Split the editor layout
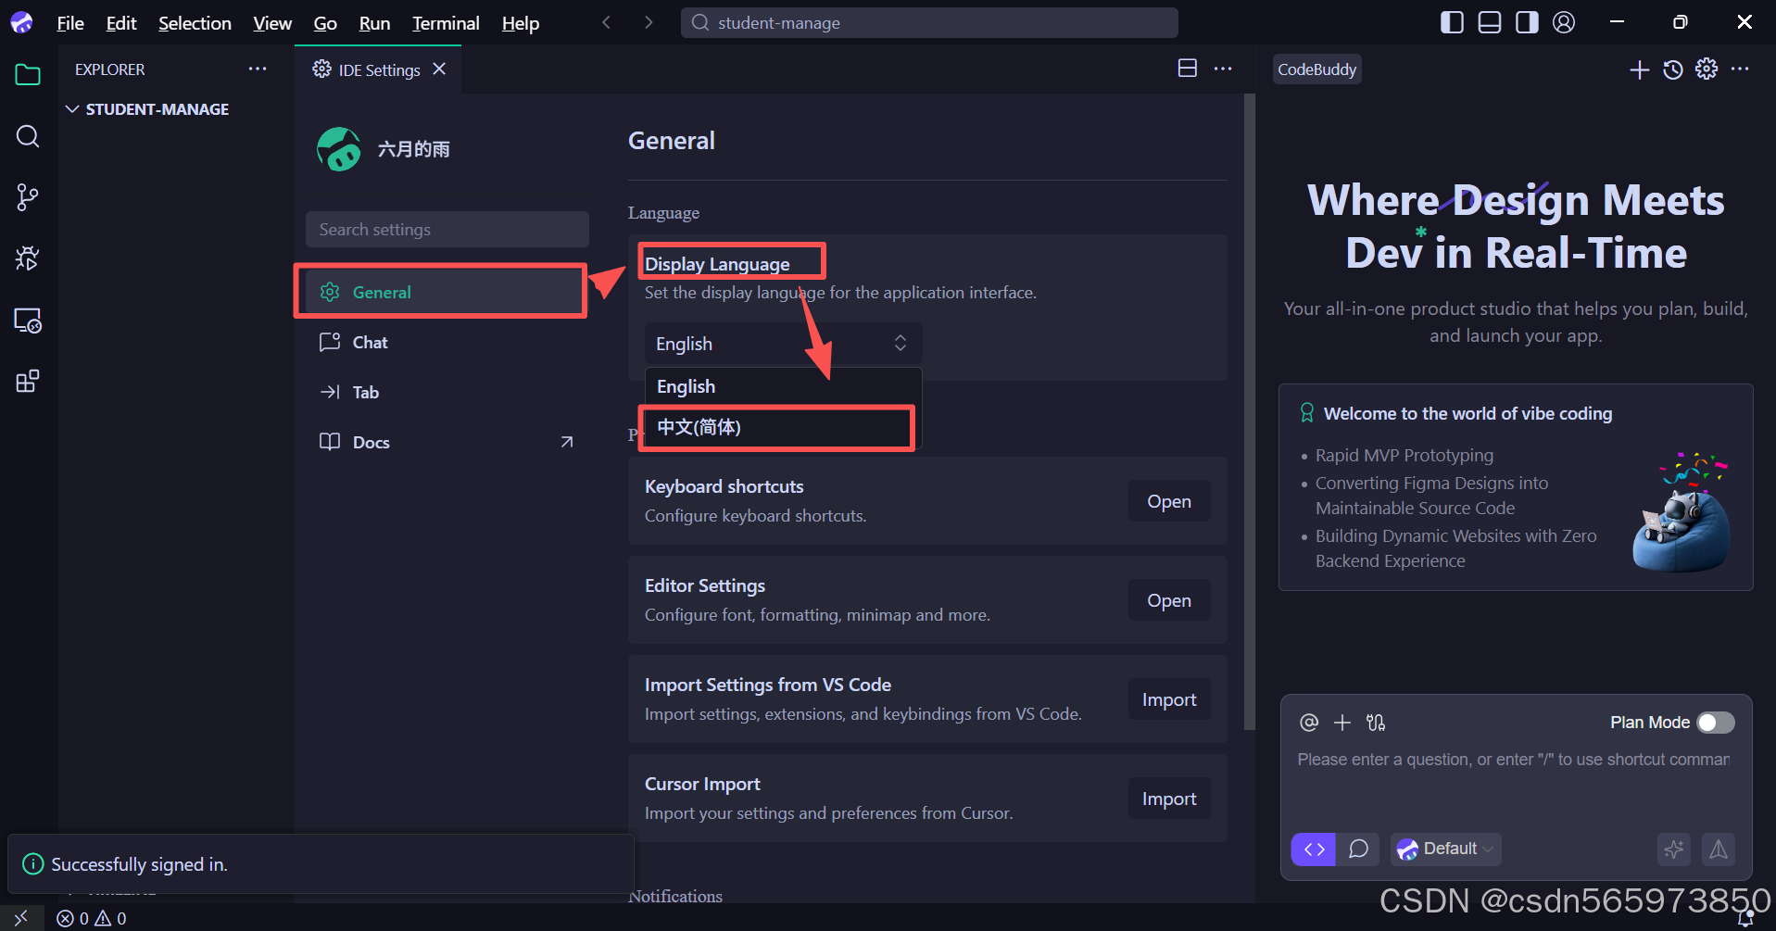This screenshot has width=1776, height=931. [x=1188, y=69]
